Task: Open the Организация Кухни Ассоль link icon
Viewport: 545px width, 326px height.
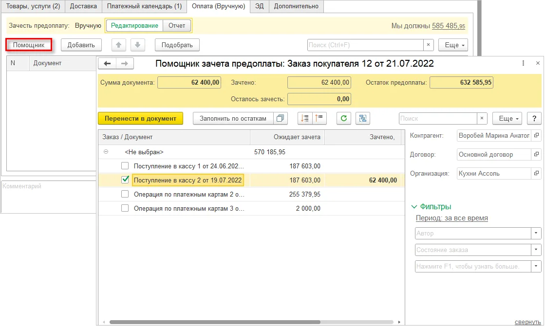Action: [x=536, y=173]
